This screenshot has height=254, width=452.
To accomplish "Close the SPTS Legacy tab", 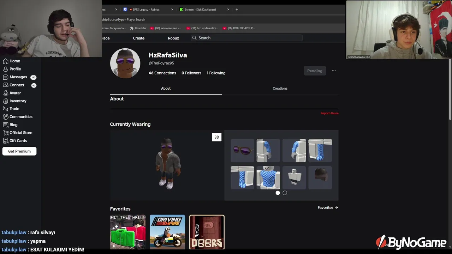I will pos(172,10).
